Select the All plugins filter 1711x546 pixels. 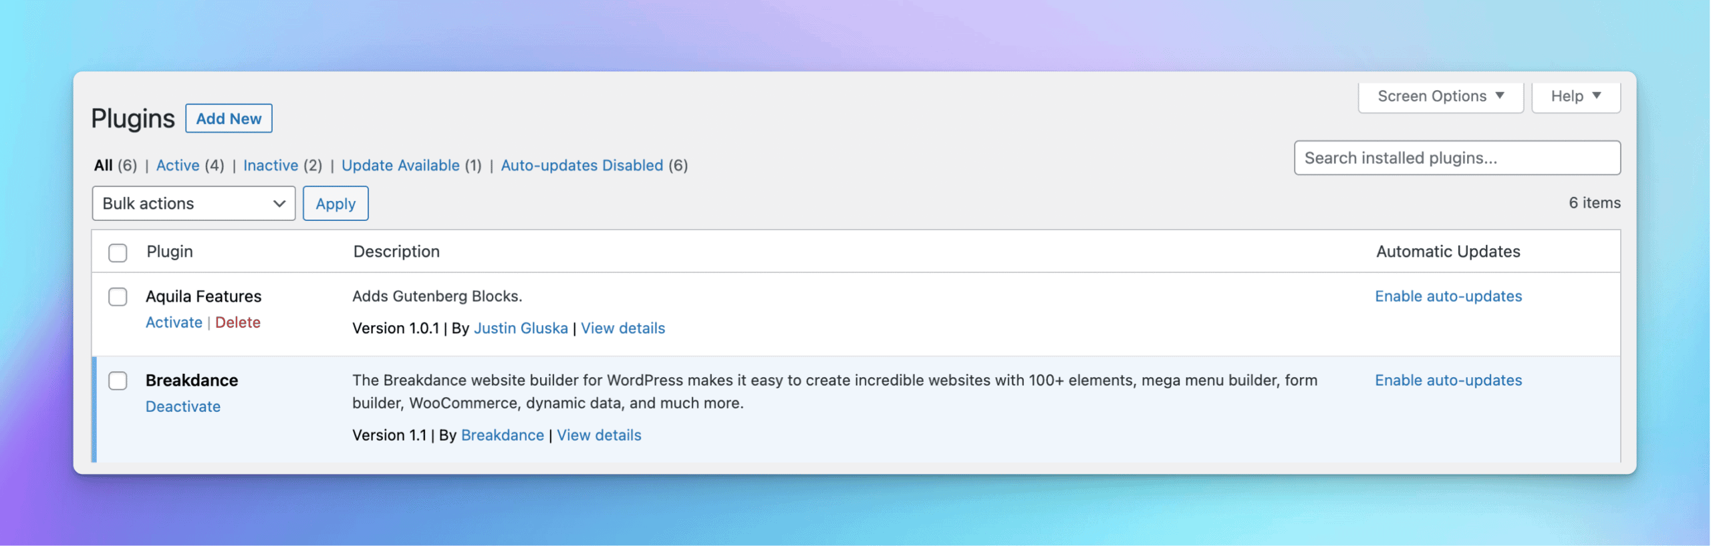(x=103, y=166)
